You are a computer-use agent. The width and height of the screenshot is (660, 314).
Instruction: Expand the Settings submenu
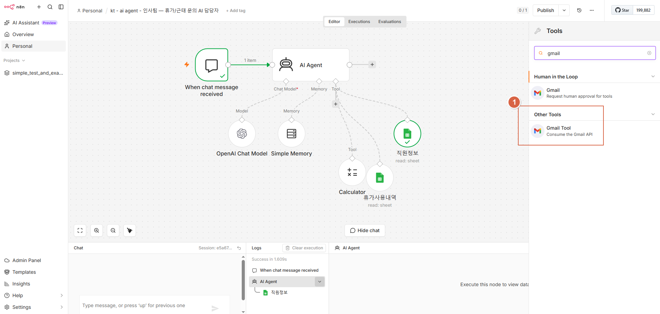click(62, 307)
